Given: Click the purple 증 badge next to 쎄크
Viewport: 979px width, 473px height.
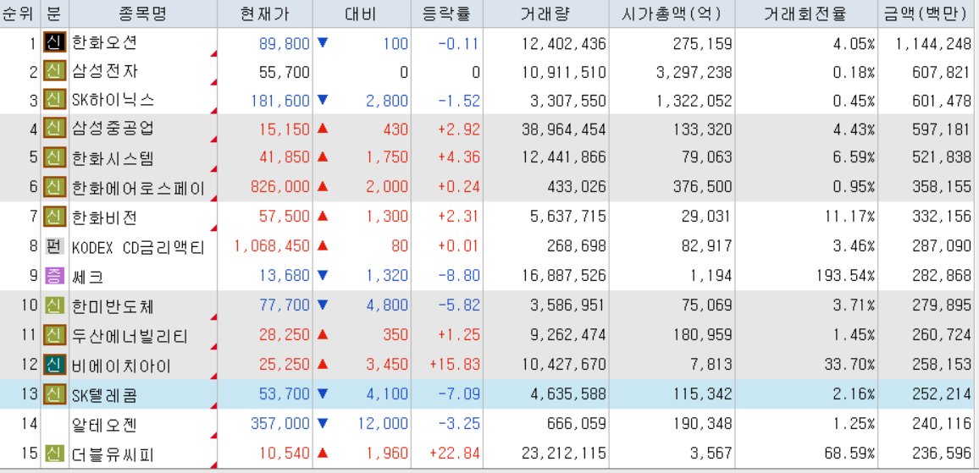Looking at the screenshot, I should pos(54,274).
